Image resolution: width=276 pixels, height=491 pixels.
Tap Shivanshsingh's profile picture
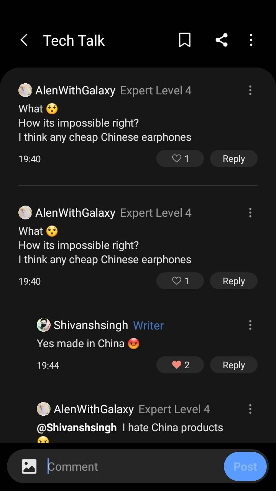click(x=44, y=325)
